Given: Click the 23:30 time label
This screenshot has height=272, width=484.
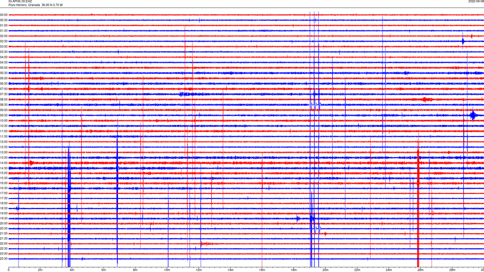Looking at the screenshot, I should pos(4,259).
